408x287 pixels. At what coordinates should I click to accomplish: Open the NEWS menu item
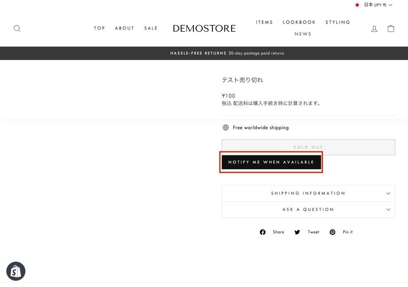click(303, 34)
